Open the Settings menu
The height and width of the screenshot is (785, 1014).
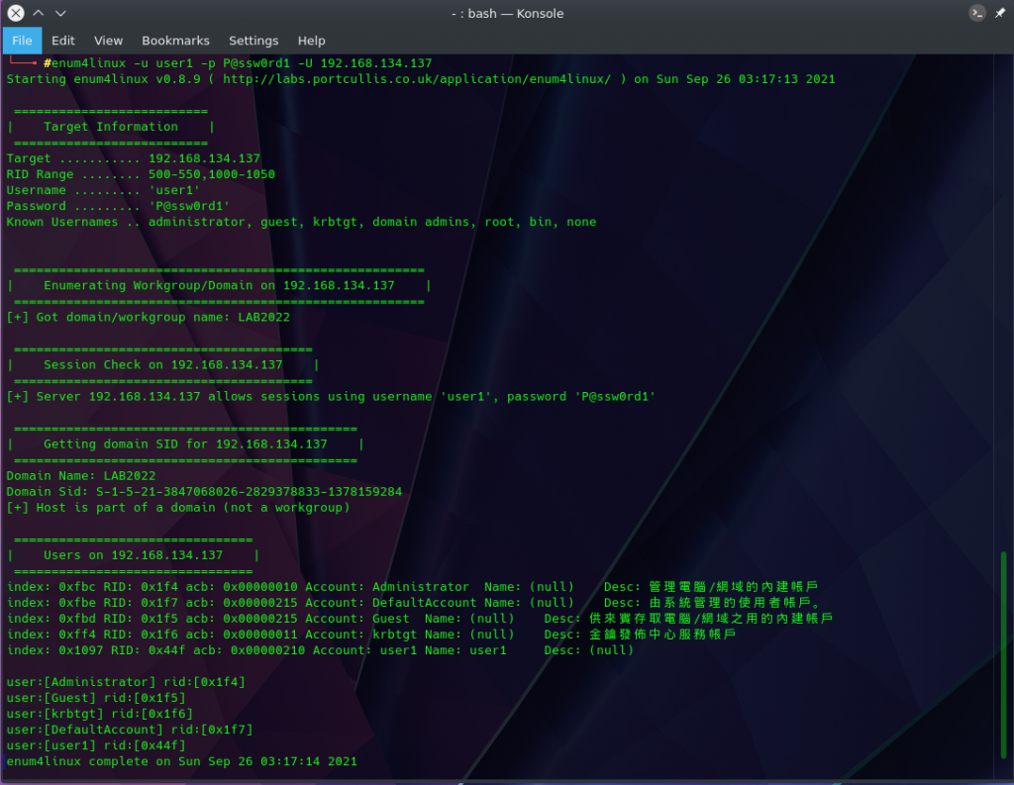253,40
